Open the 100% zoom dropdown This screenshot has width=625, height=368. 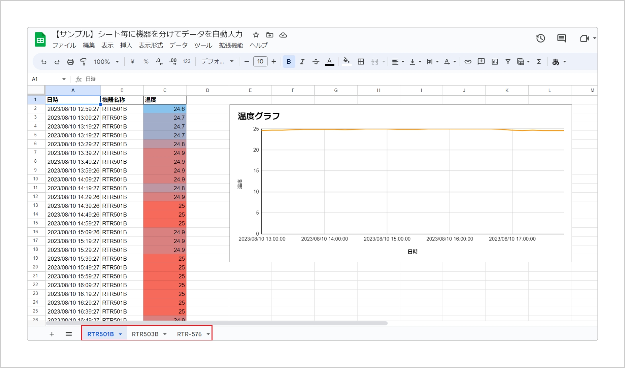107,62
